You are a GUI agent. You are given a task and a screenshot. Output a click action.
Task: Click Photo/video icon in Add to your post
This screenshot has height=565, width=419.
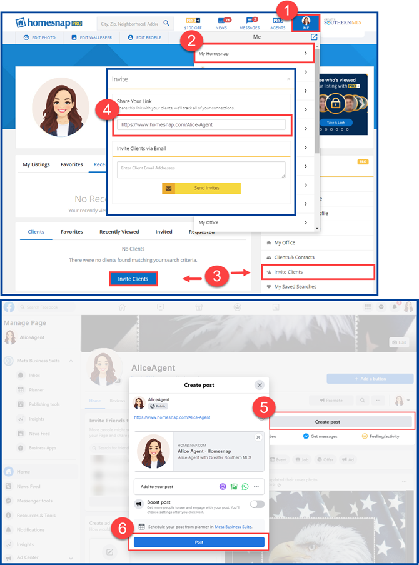234,487
